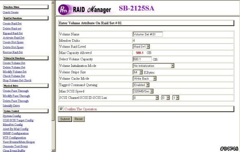This screenshot has height=152, width=240.
Task: Select Stop Volume Set Check link
Action: click(x=17, y=81)
